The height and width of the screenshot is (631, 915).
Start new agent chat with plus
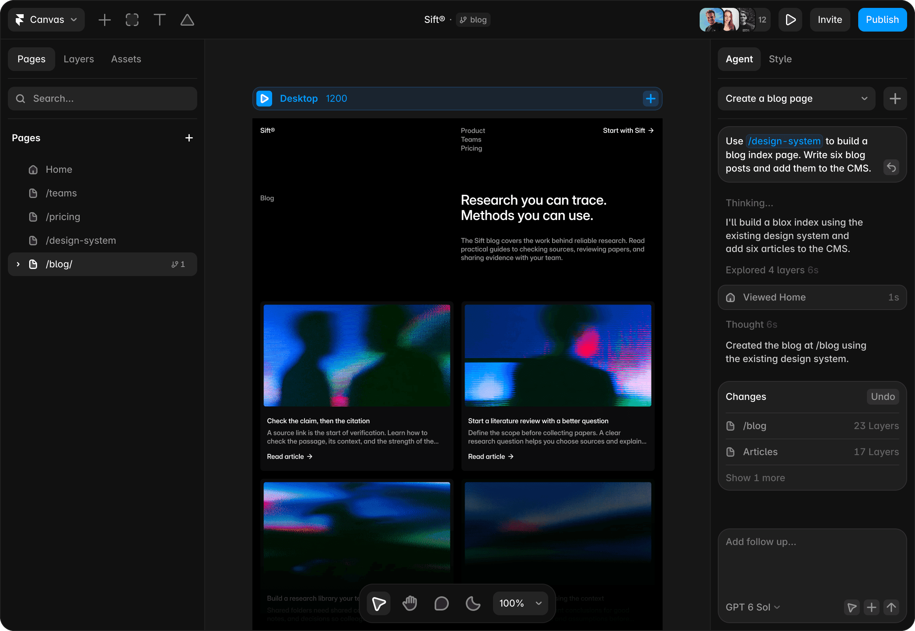pos(895,99)
